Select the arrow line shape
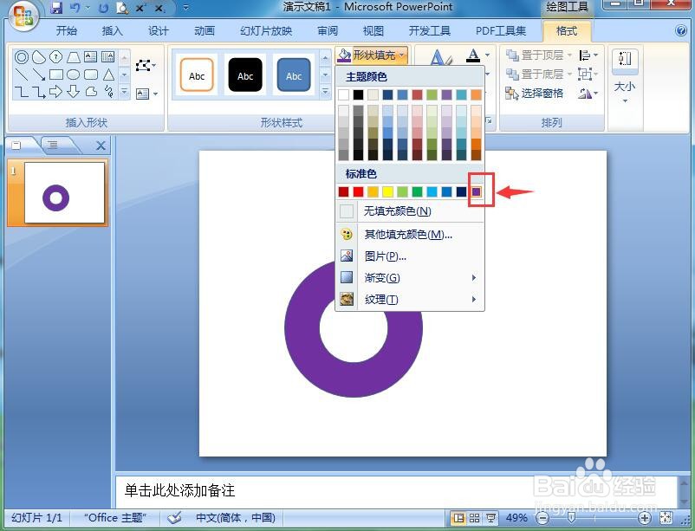The image size is (695, 531). coord(38,74)
